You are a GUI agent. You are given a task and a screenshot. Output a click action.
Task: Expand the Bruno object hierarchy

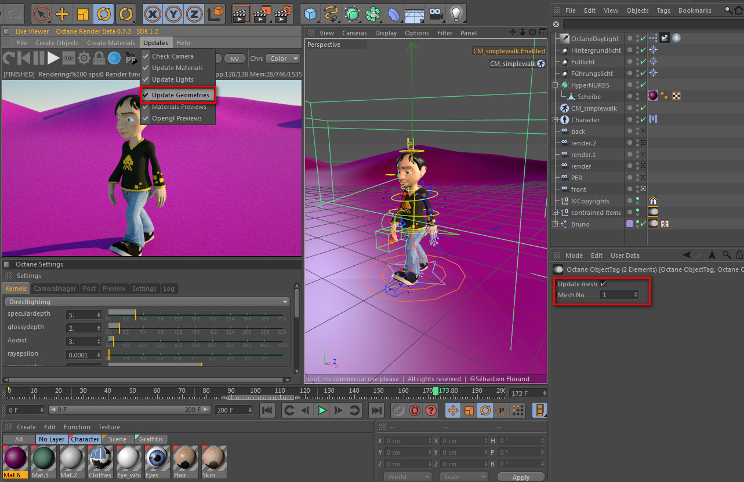click(556, 224)
